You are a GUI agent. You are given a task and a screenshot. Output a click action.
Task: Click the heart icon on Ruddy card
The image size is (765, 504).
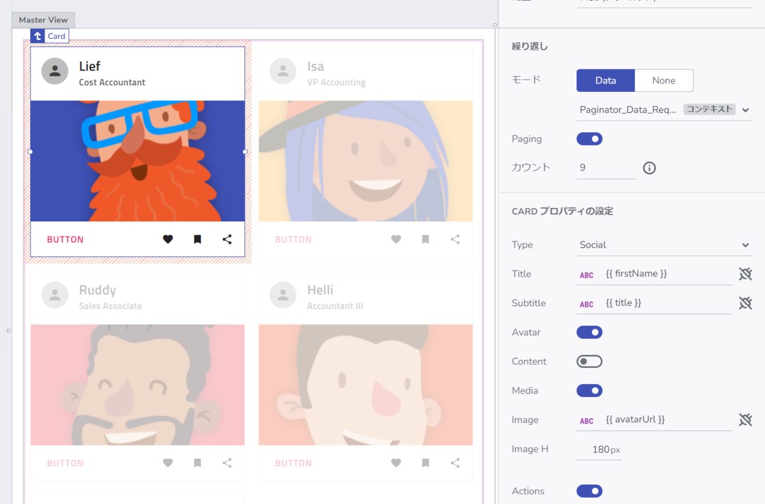[x=168, y=463]
